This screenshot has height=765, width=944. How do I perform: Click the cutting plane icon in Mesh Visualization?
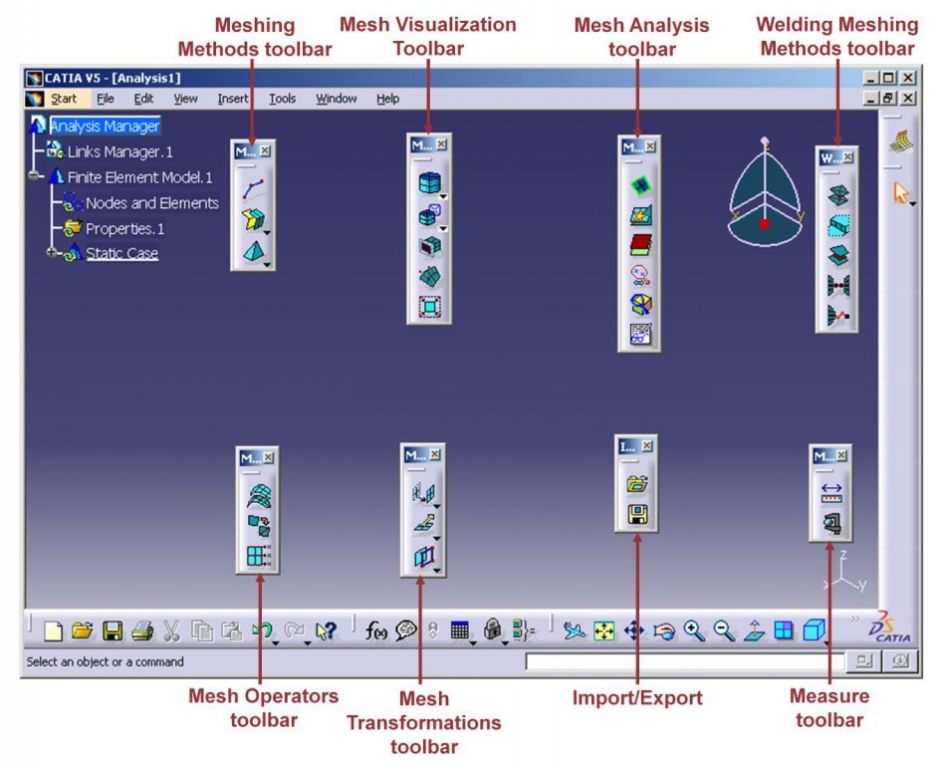coord(429,246)
